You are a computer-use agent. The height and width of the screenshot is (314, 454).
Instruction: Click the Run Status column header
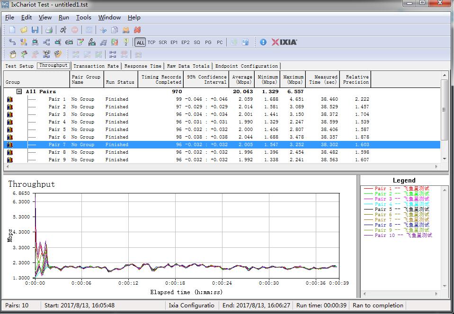(120, 82)
